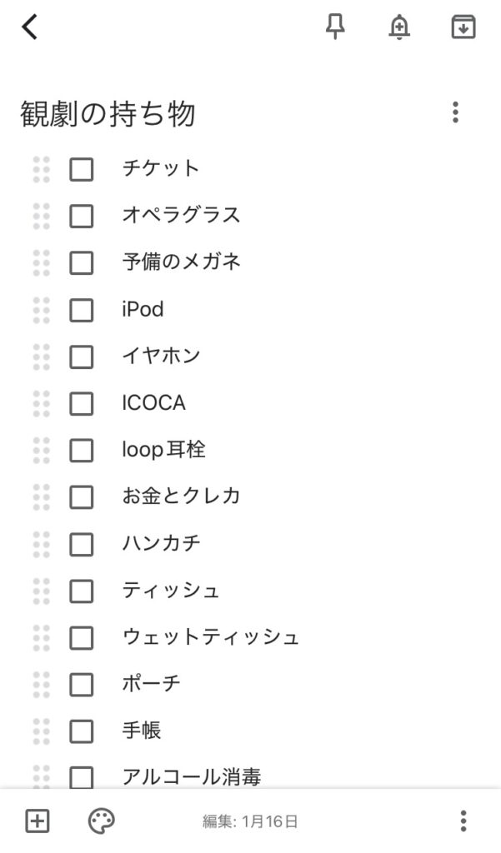
Task: Tick the iPod checkbox
Action: point(81,310)
